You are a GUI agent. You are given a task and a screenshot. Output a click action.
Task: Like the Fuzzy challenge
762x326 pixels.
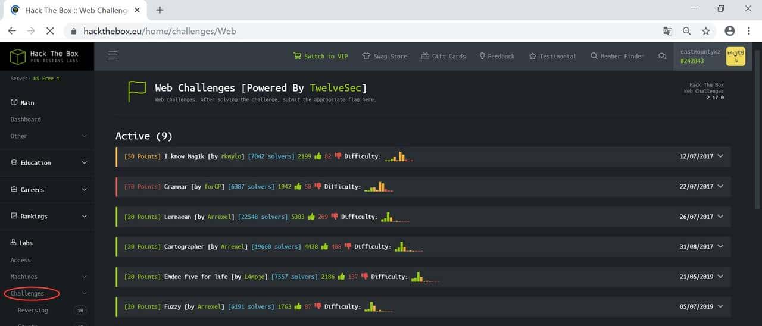coord(298,306)
